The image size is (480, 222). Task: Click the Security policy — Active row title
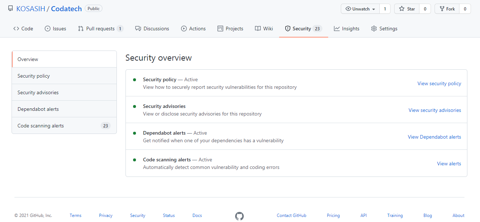coord(170,79)
